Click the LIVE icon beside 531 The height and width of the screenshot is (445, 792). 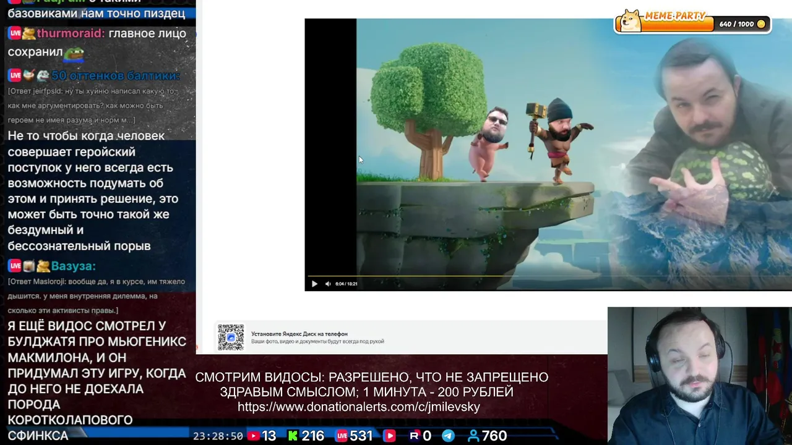[x=342, y=436]
